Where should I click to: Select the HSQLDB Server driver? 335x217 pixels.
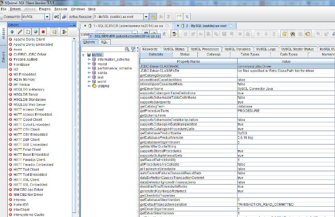(x=26, y=95)
